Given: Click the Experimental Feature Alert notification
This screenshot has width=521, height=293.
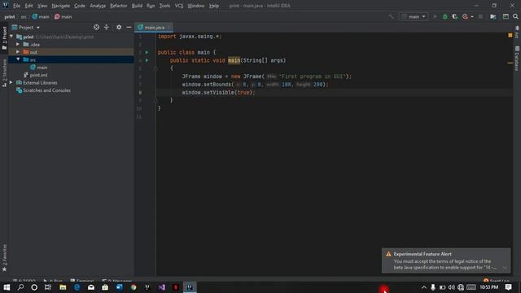Looking at the screenshot, I should pyautogui.click(x=446, y=260).
